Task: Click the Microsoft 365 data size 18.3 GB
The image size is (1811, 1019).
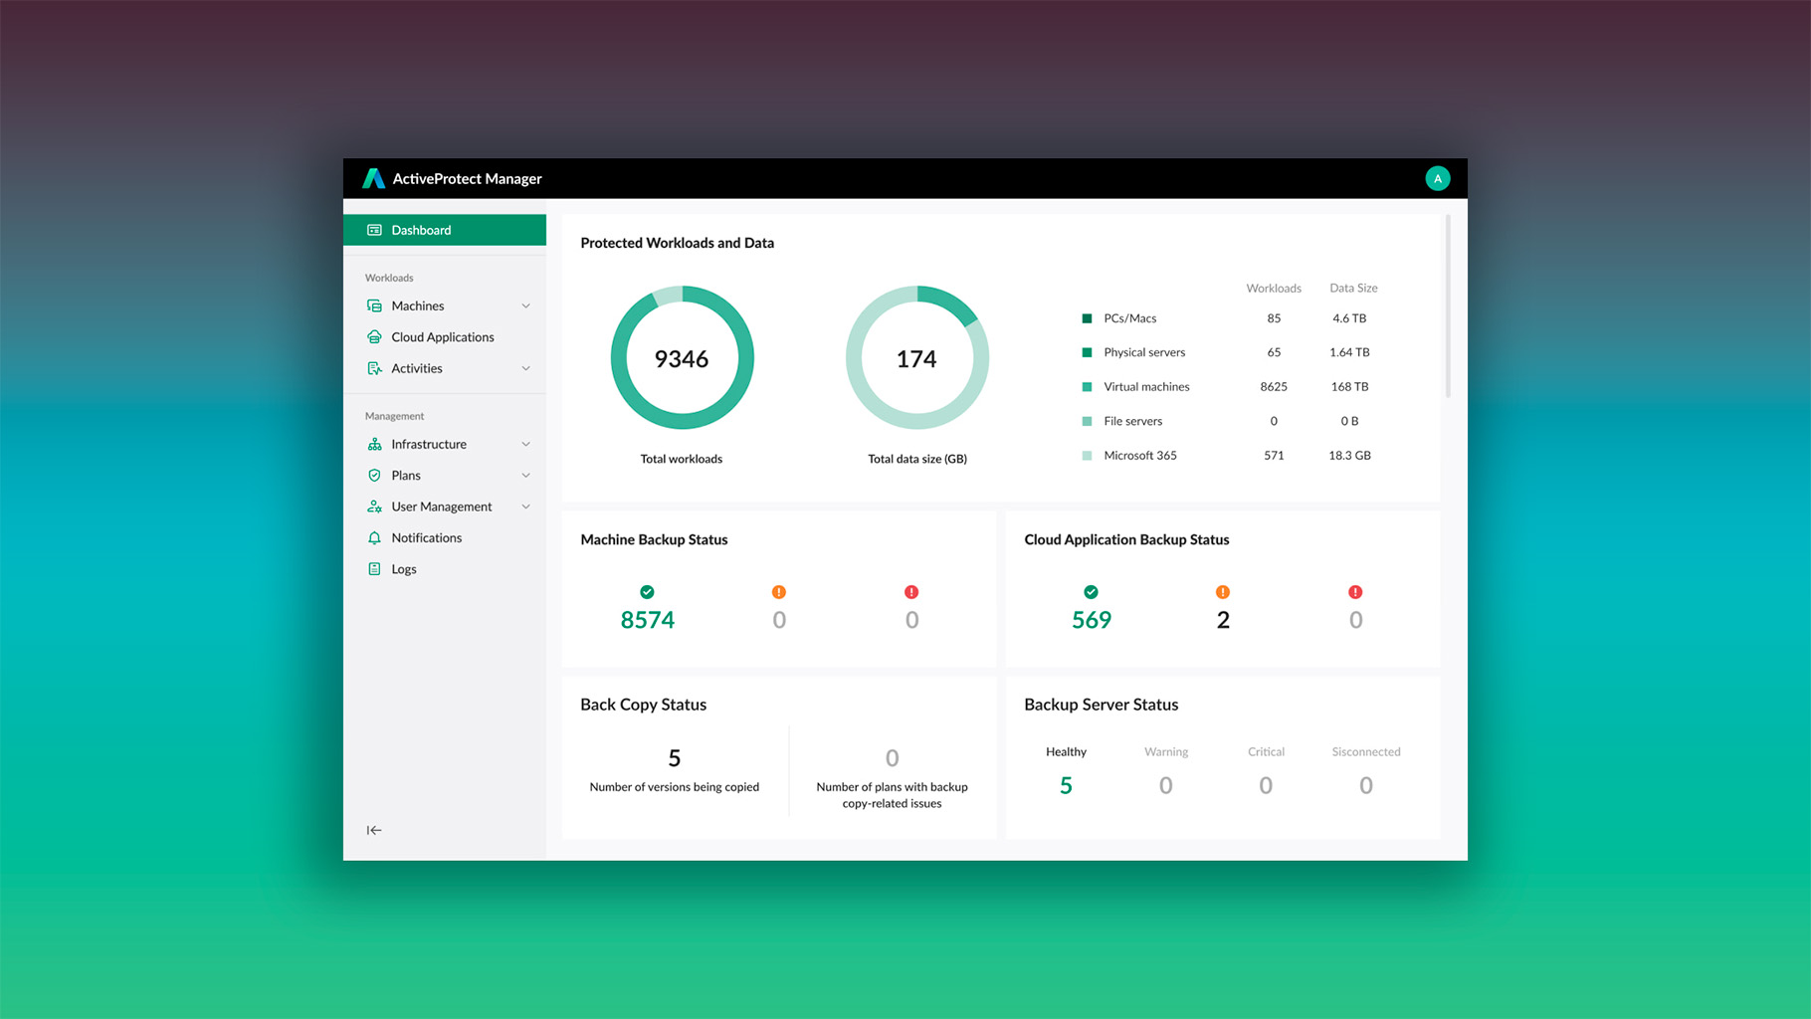Action: pos(1349,456)
